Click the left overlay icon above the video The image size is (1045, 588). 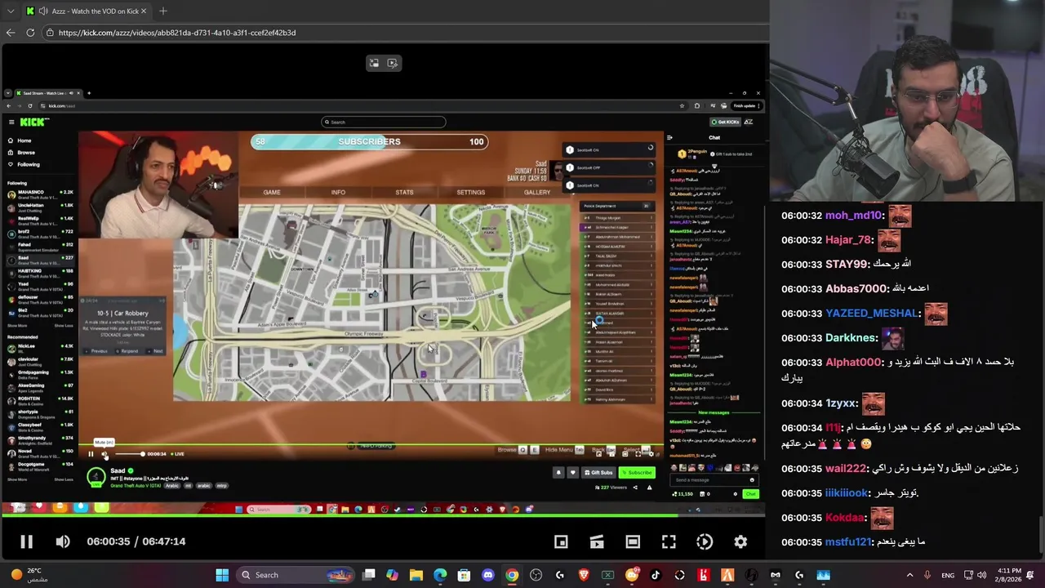pyautogui.click(x=374, y=63)
